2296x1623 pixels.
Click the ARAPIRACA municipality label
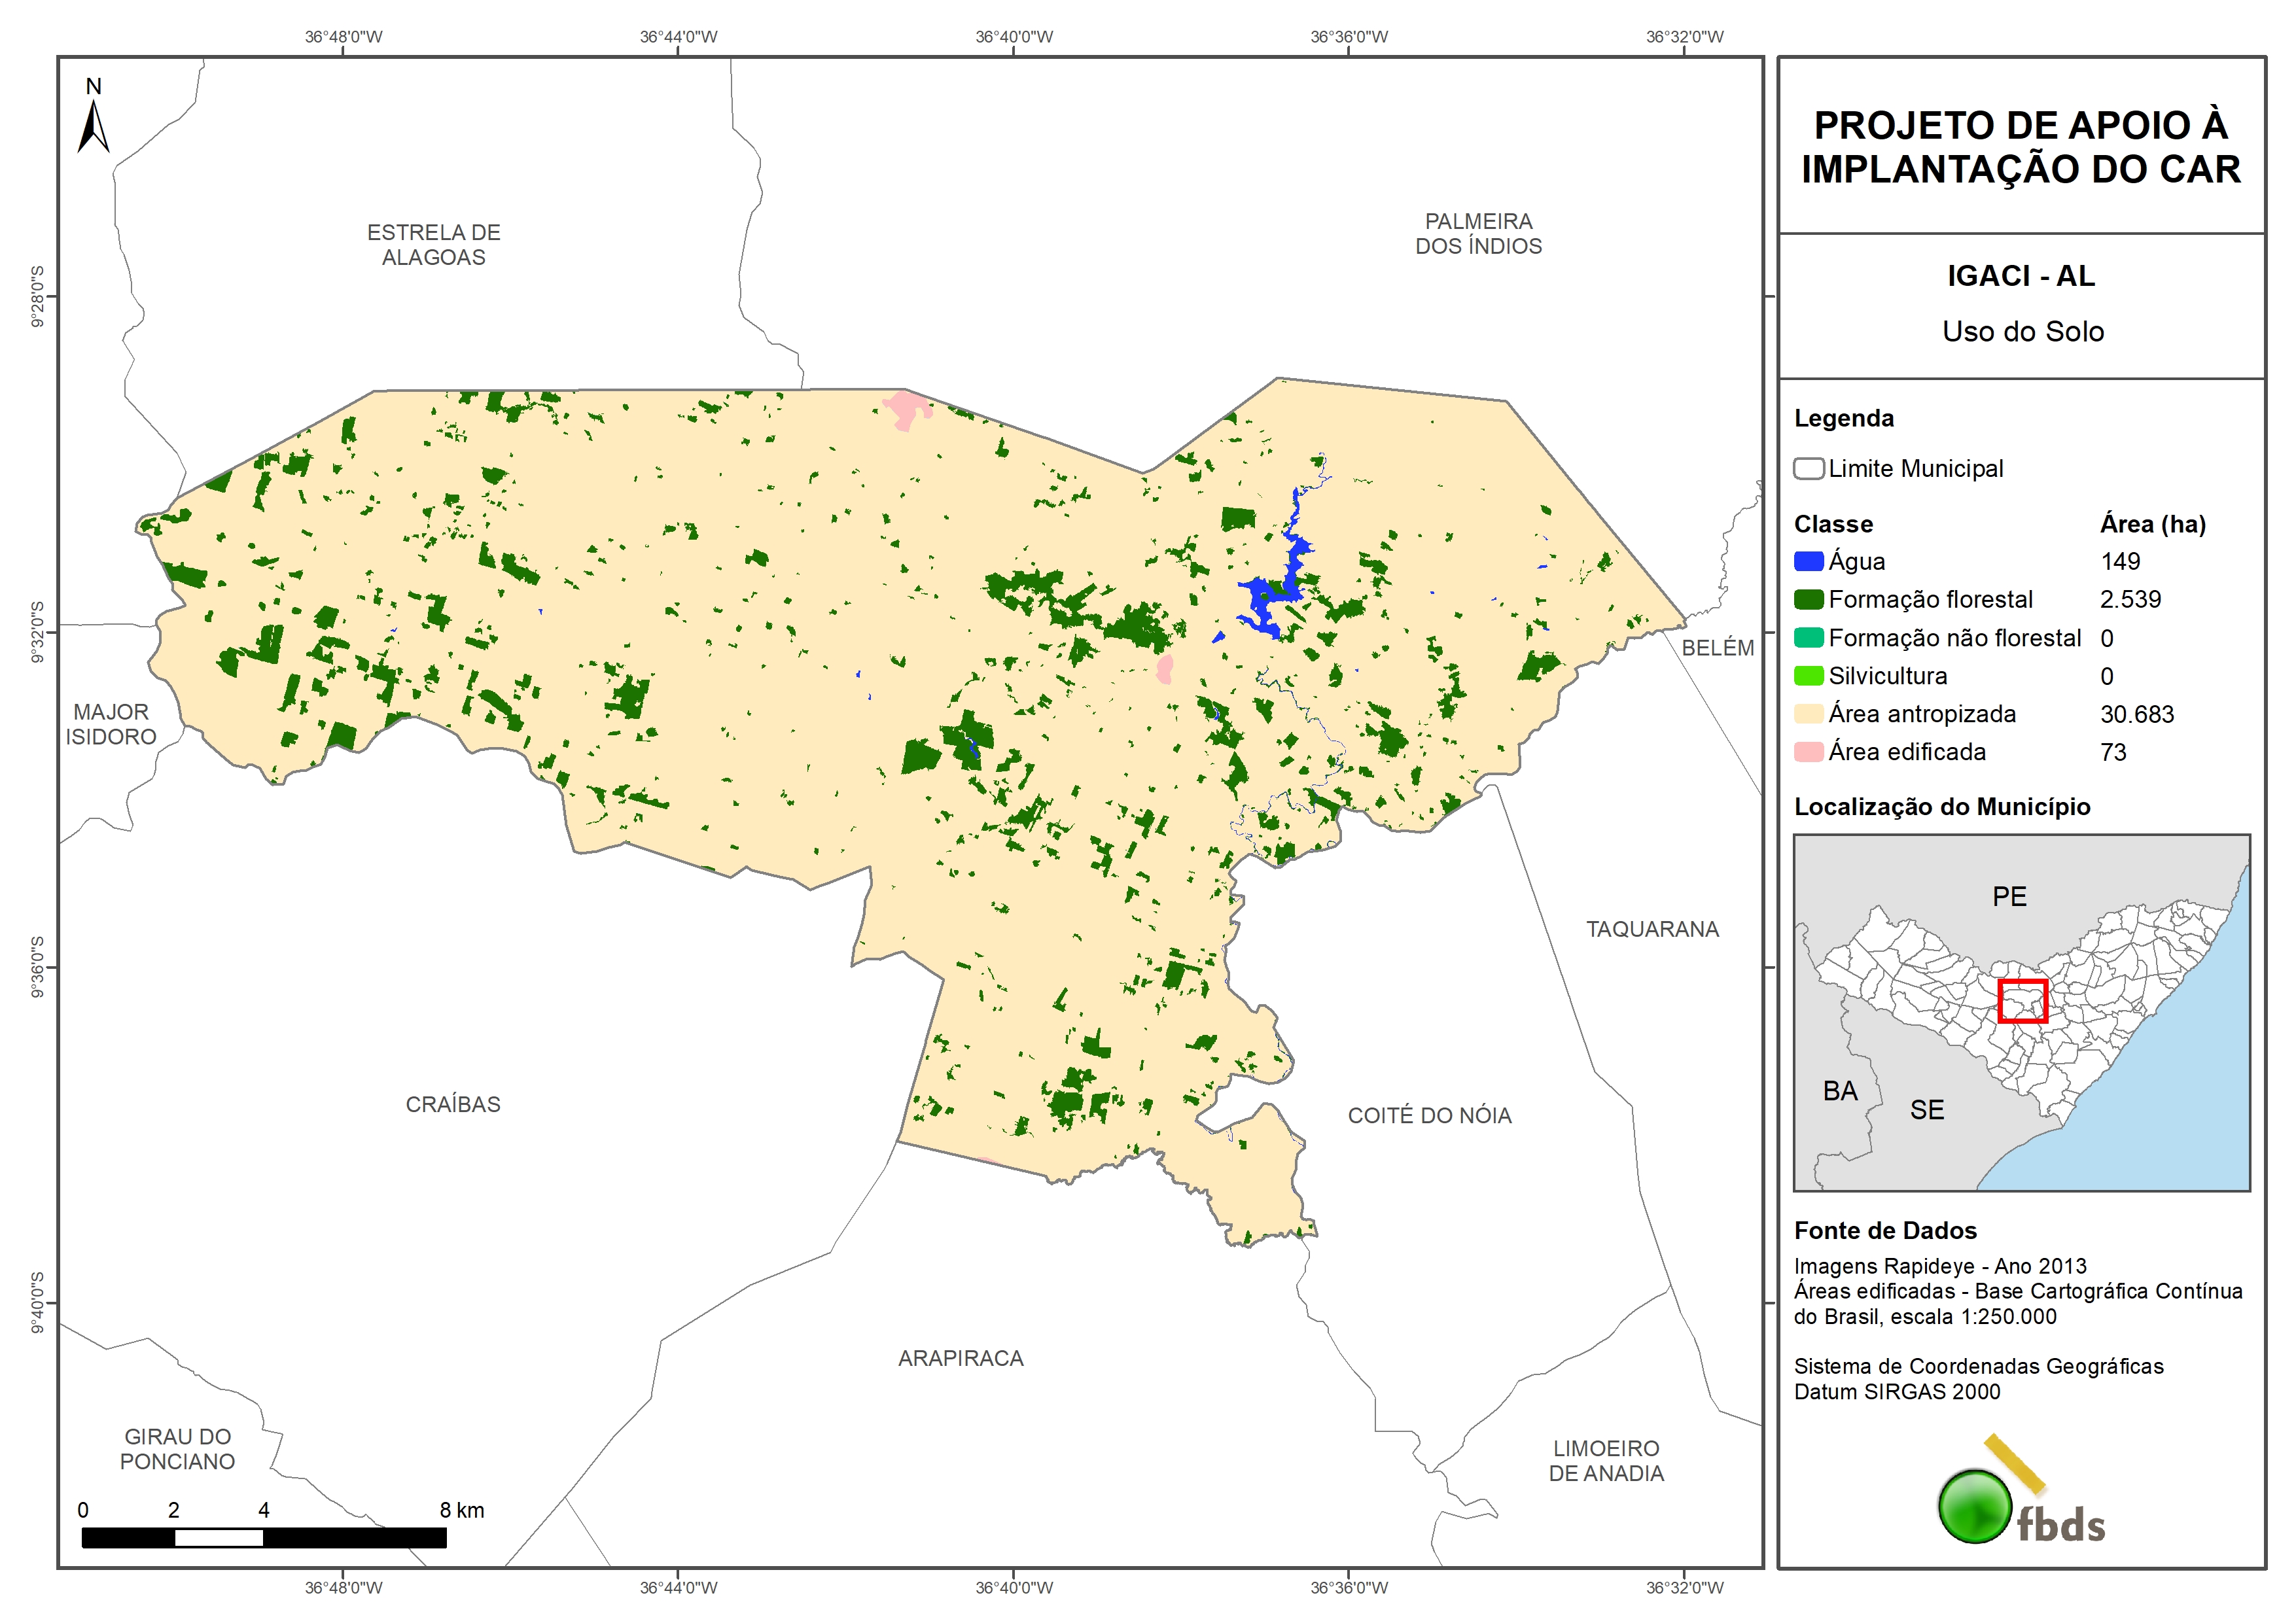click(960, 1358)
